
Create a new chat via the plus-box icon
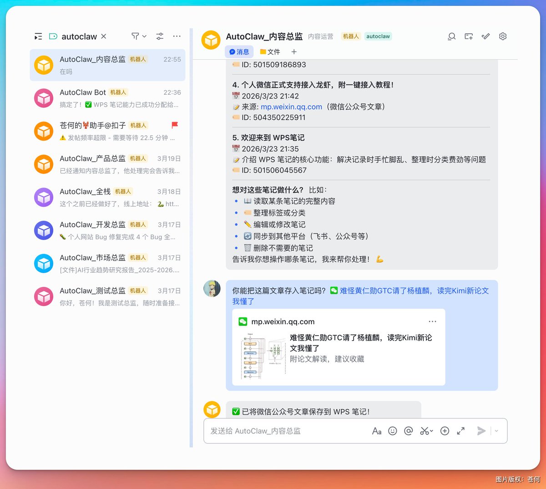coord(469,36)
